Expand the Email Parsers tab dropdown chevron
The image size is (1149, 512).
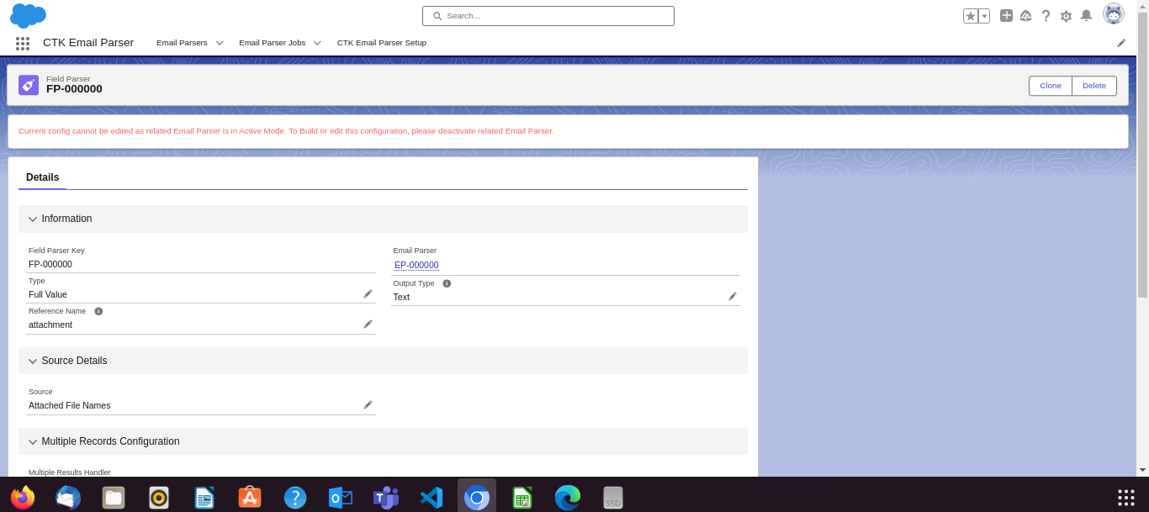(220, 43)
